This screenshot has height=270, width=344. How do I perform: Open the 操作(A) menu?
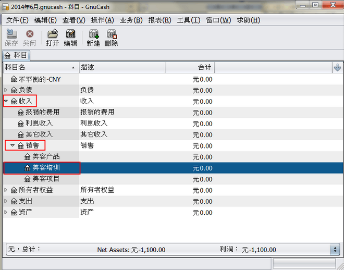(x=103, y=20)
